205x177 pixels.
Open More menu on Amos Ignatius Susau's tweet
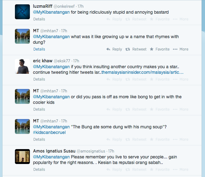click(x=181, y=170)
